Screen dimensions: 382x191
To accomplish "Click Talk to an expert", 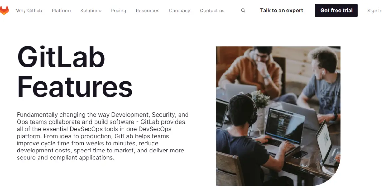I will (x=282, y=11).
